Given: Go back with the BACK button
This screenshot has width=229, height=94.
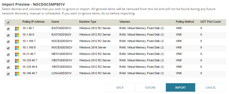Looking at the screenshot, I should pyautogui.click(x=120, y=88).
